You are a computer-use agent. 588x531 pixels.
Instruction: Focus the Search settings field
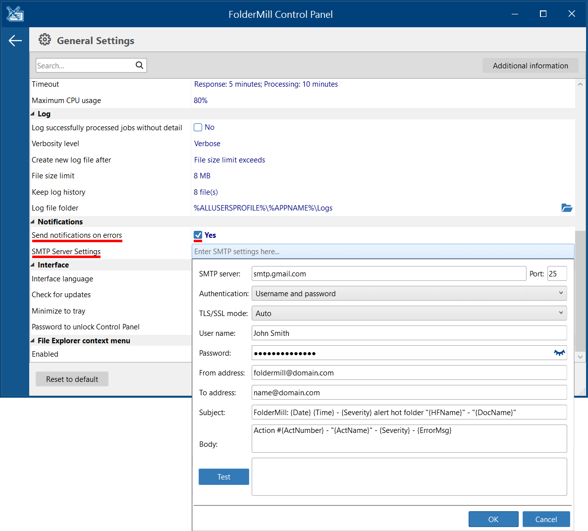pyautogui.click(x=91, y=65)
